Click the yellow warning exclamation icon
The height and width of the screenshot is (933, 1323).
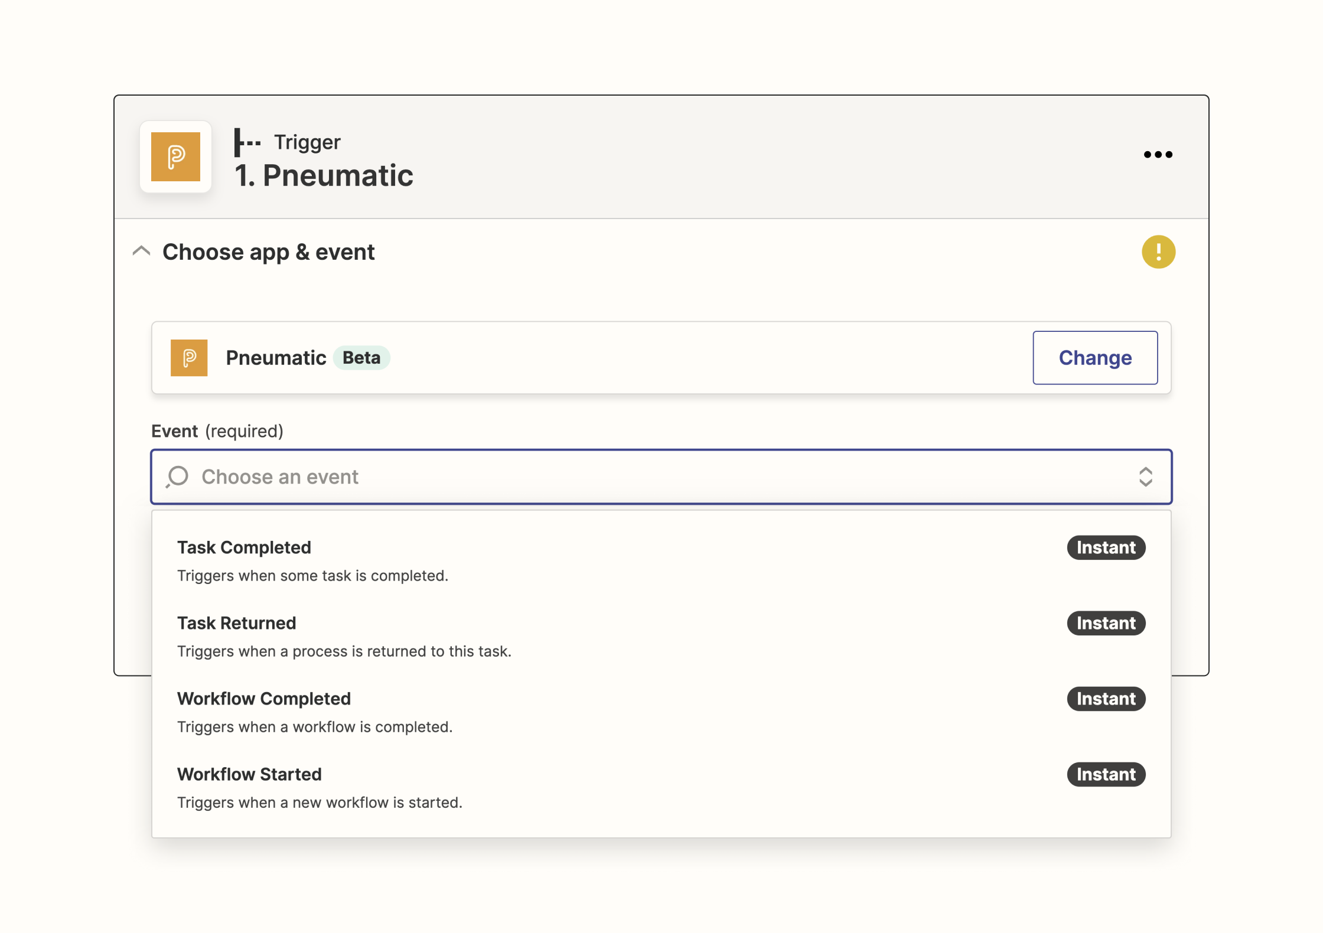[x=1158, y=252]
